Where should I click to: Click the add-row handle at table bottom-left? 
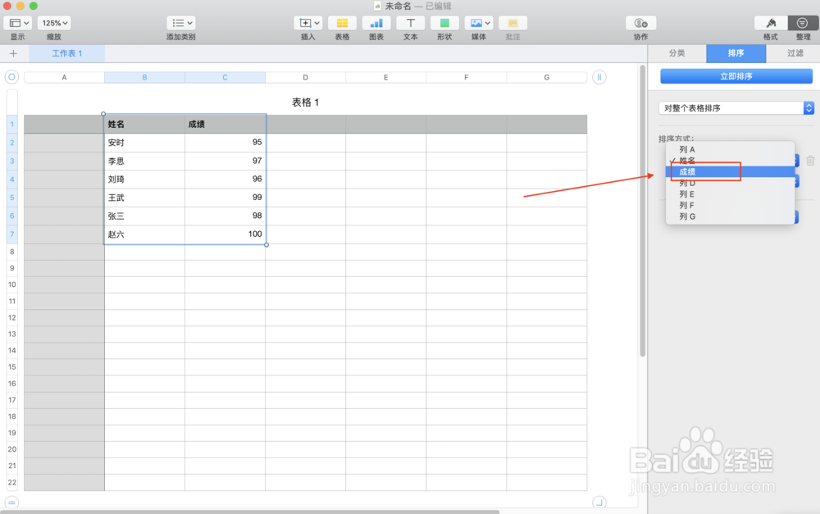click(x=11, y=503)
